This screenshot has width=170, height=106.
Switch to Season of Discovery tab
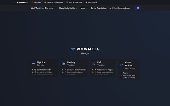pyautogui.click(x=54, y=2)
